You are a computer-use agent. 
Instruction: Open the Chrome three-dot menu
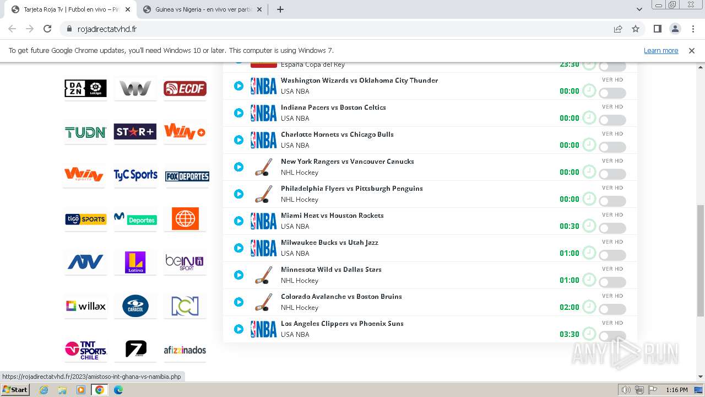coord(693,29)
